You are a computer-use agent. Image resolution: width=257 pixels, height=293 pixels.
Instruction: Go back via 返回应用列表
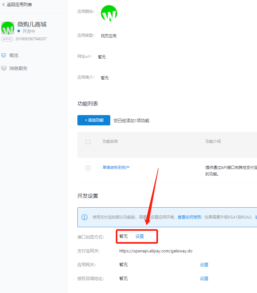coord(19,5)
